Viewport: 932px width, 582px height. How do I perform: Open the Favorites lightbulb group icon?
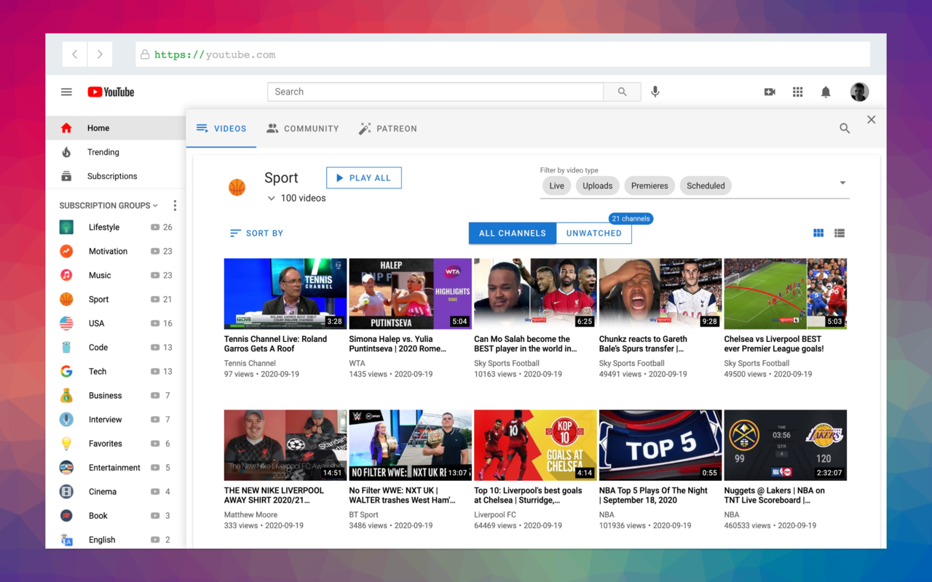[66, 443]
